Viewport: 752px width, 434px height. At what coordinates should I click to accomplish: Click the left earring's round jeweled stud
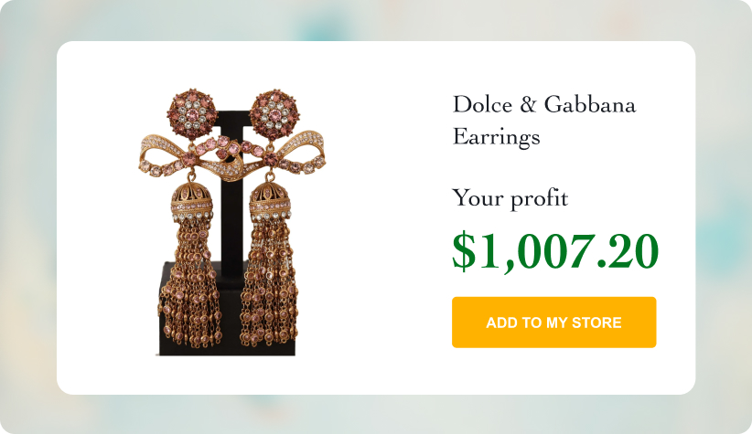point(191,112)
